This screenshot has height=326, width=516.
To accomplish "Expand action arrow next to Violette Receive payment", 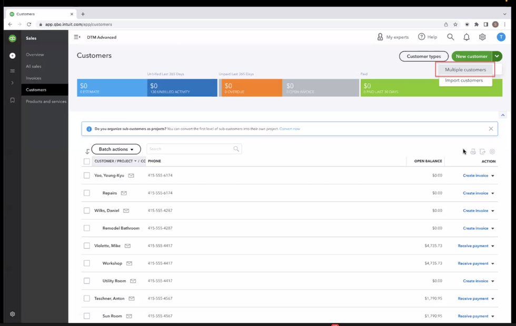I will click(x=493, y=246).
